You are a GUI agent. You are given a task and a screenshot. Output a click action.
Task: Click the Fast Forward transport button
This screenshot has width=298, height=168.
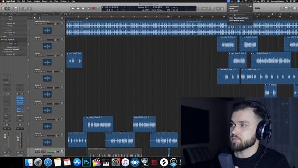78,8
